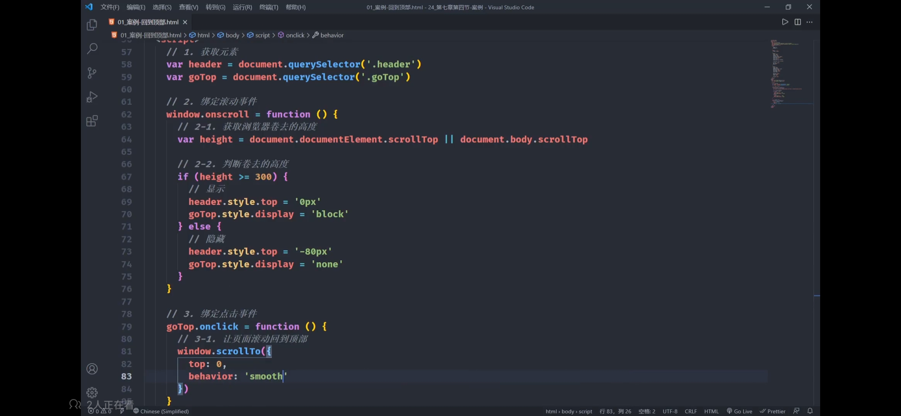Toggle split editor right
This screenshot has height=416, width=901.
coord(797,22)
